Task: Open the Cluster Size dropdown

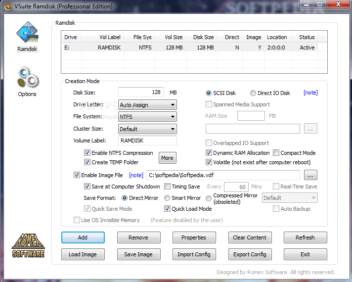Action: [x=147, y=129]
